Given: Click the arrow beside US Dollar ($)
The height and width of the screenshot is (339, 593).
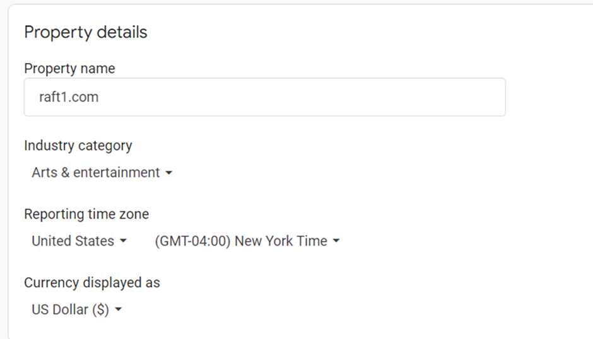Looking at the screenshot, I should [118, 309].
